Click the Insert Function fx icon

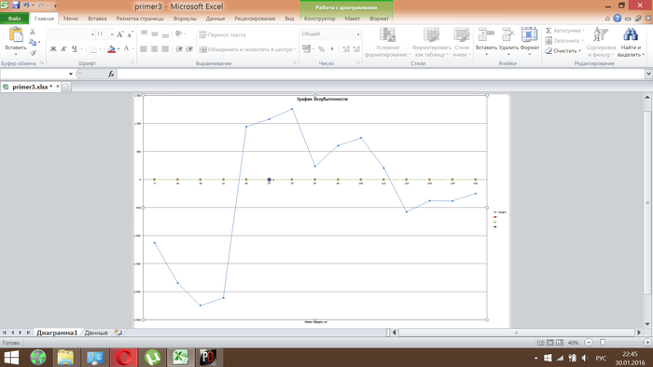[x=111, y=74]
